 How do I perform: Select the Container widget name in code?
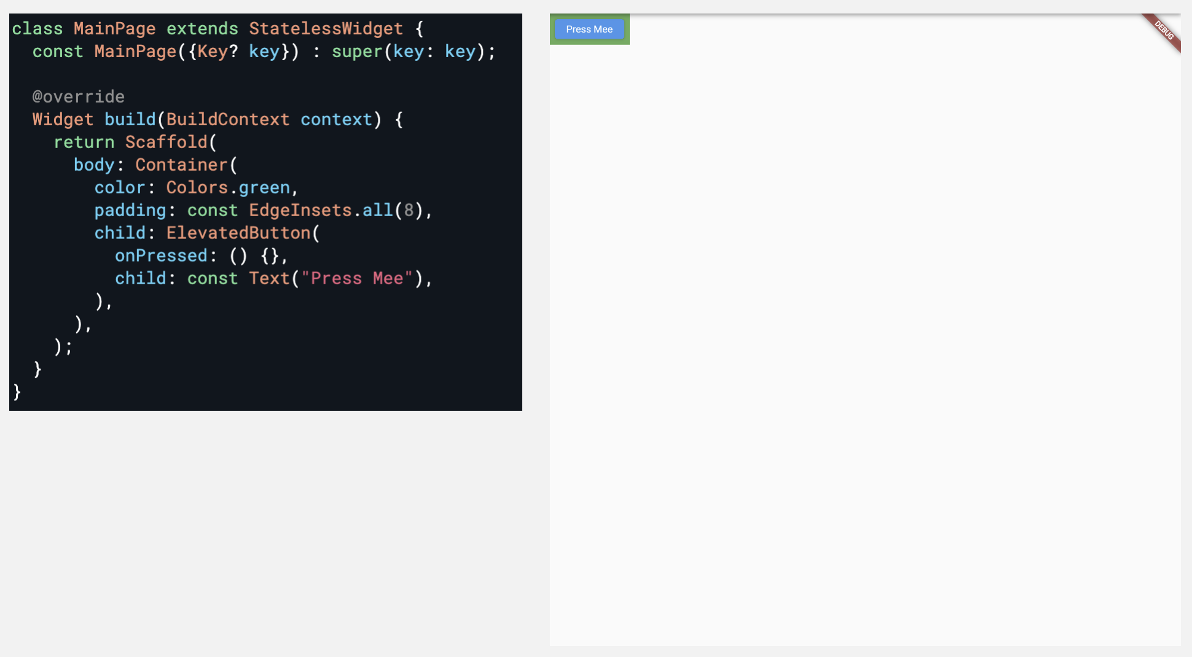(x=181, y=165)
